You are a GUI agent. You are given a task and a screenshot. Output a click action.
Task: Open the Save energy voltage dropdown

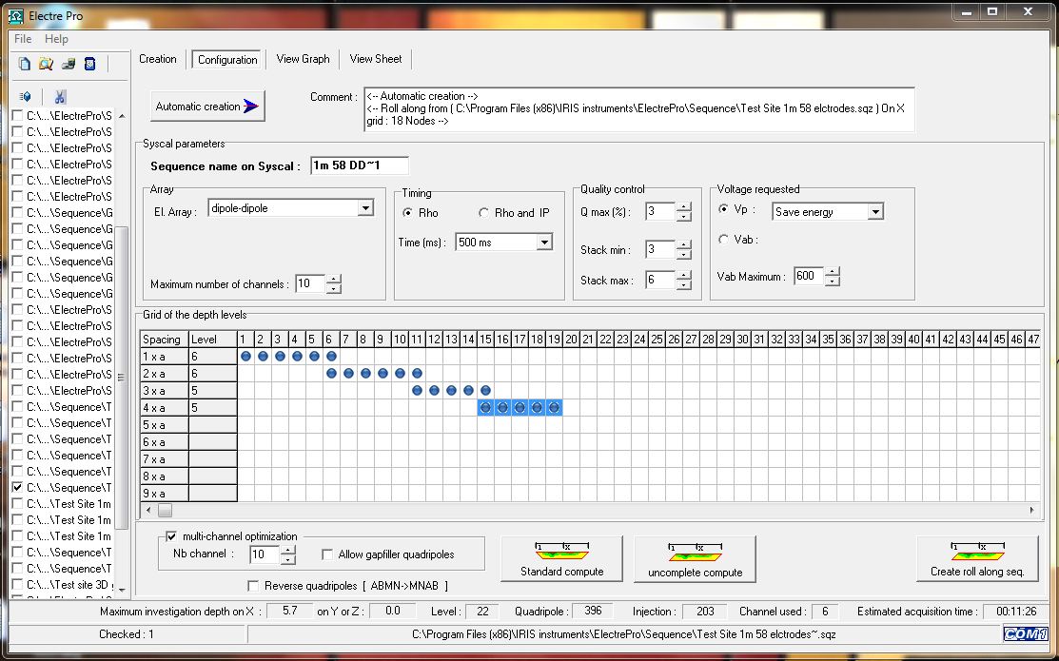pos(874,210)
